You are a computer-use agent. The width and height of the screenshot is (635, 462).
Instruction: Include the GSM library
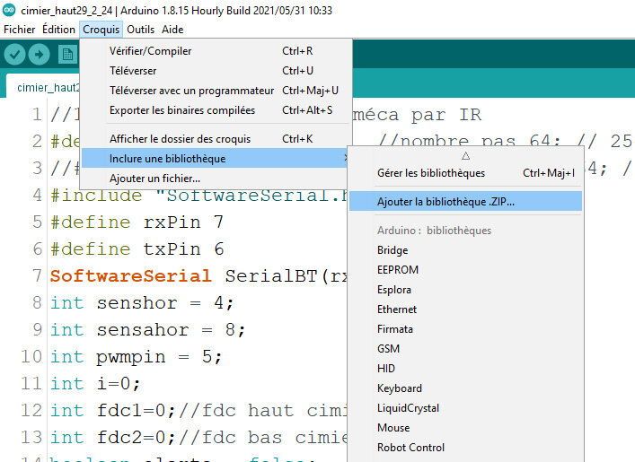click(465, 349)
